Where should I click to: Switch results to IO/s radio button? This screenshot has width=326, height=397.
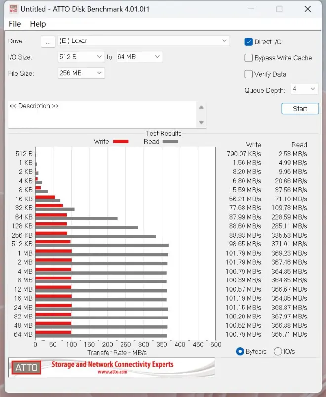click(x=278, y=351)
